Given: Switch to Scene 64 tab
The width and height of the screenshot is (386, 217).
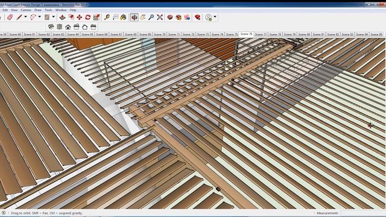Looking at the screenshot, I should [x=73, y=34].
